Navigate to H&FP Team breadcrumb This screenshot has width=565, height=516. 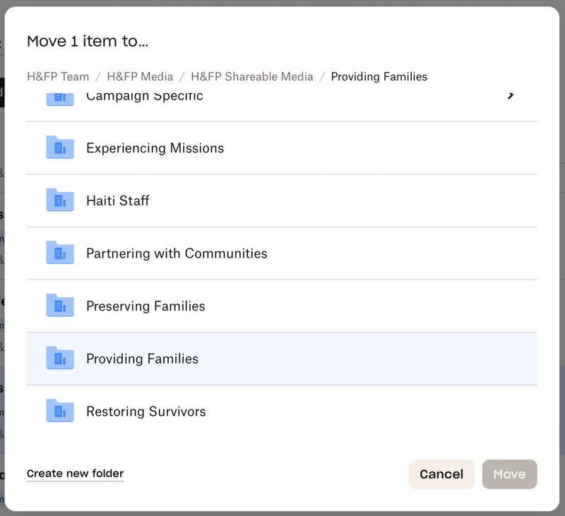coord(58,76)
